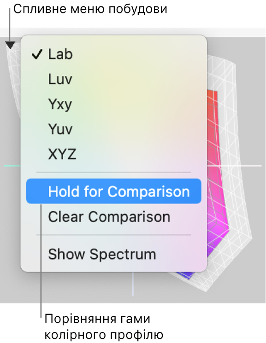266x343 pixels.
Task: Click the vertical axis line below menu
Action: (133, 284)
